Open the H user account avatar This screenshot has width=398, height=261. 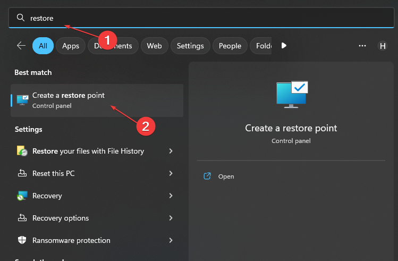pos(383,46)
